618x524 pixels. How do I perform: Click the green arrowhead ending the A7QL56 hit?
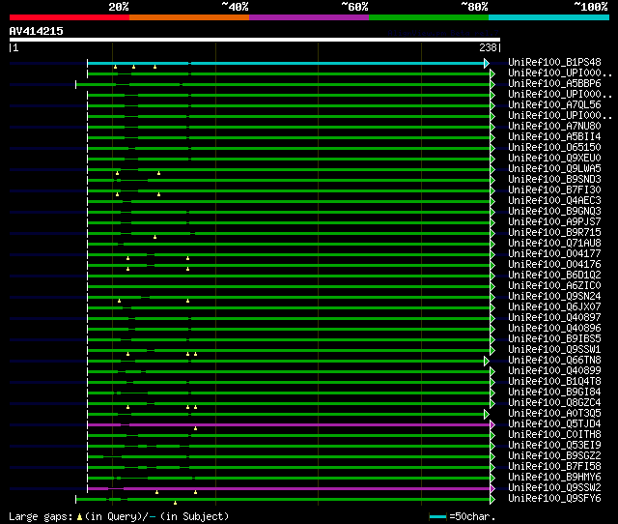pos(492,105)
